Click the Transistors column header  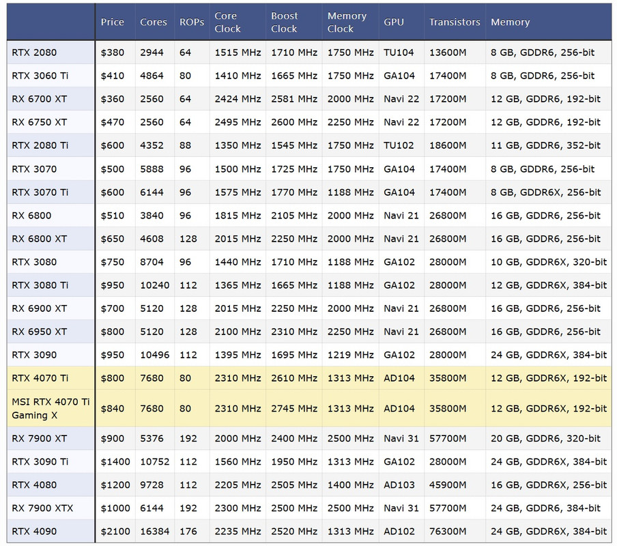pyautogui.click(x=455, y=22)
